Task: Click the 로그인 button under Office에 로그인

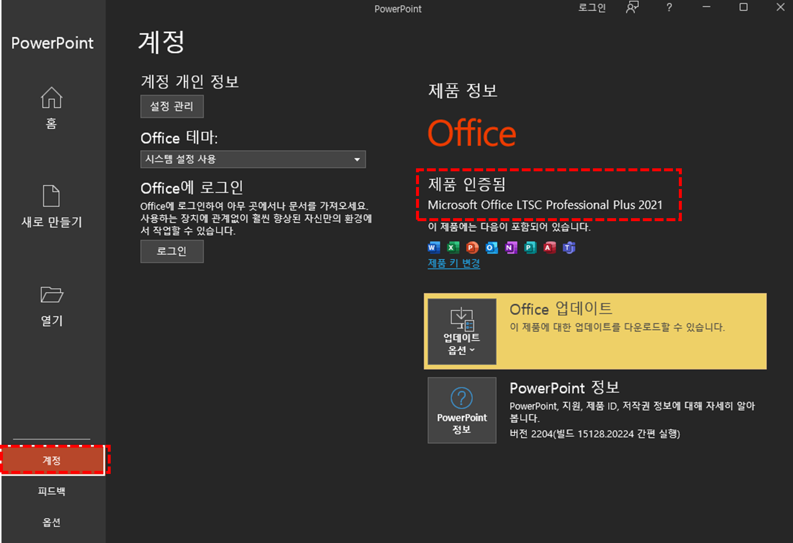Action: (x=172, y=251)
